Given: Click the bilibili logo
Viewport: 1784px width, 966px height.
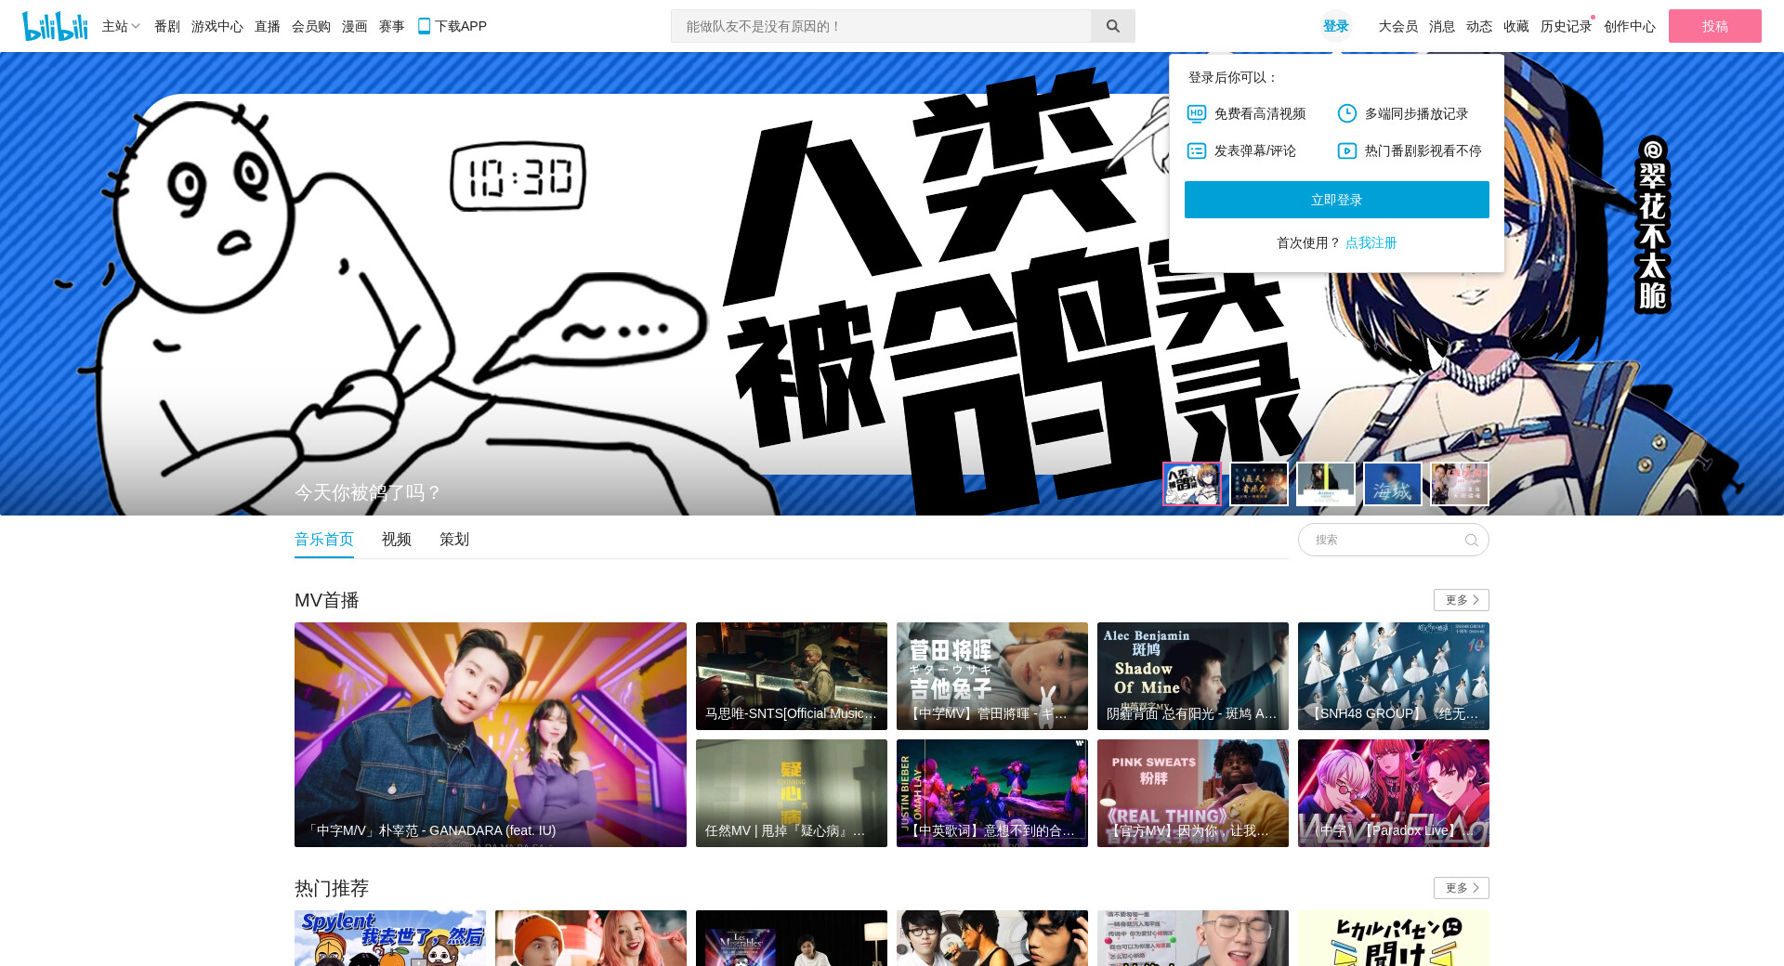Looking at the screenshot, I should point(55,26).
